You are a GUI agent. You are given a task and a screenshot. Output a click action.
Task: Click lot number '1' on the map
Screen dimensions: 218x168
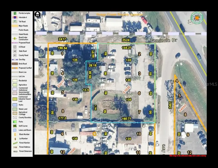(x=62, y=54)
